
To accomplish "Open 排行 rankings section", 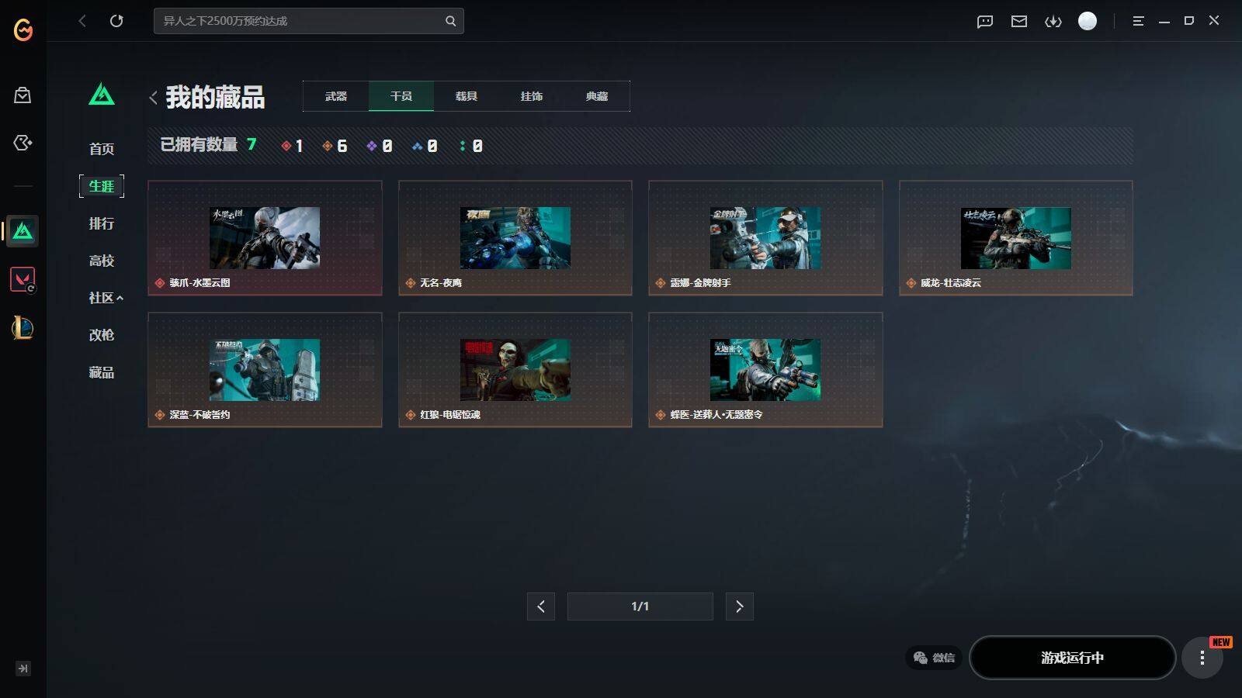I will tap(102, 223).
